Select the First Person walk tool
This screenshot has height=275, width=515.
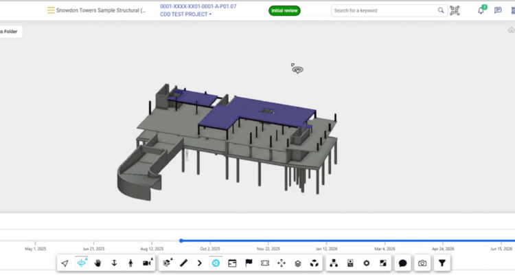[130, 263]
